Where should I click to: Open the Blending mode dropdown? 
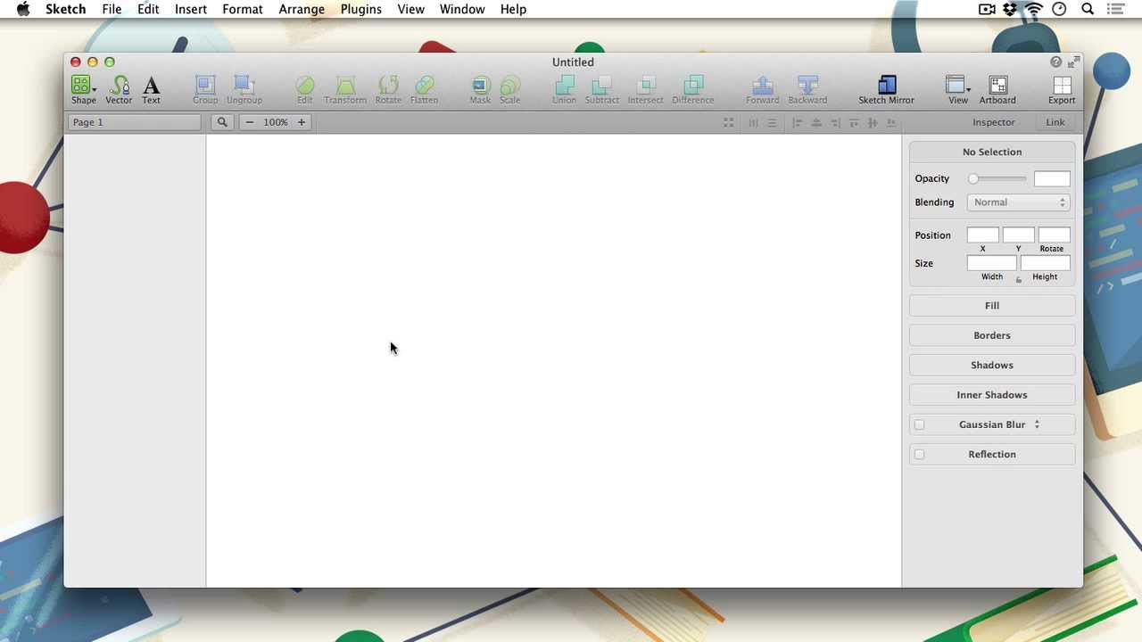pyautogui.click(x=1018, y=202)
